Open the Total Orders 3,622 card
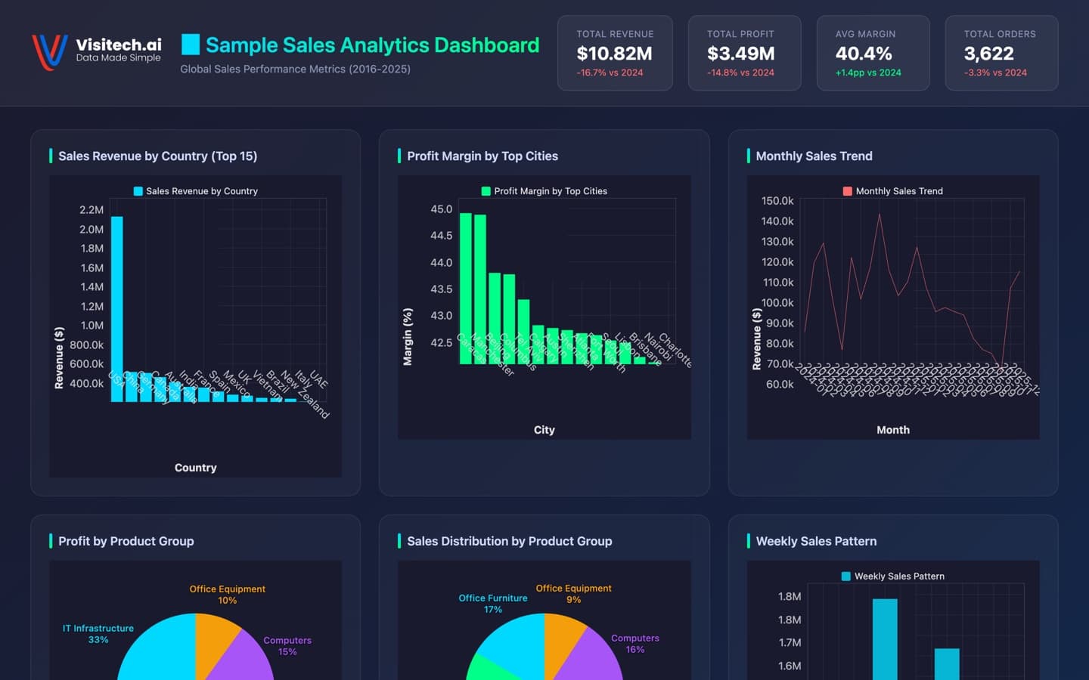1089x680 pixels. 1001,53
